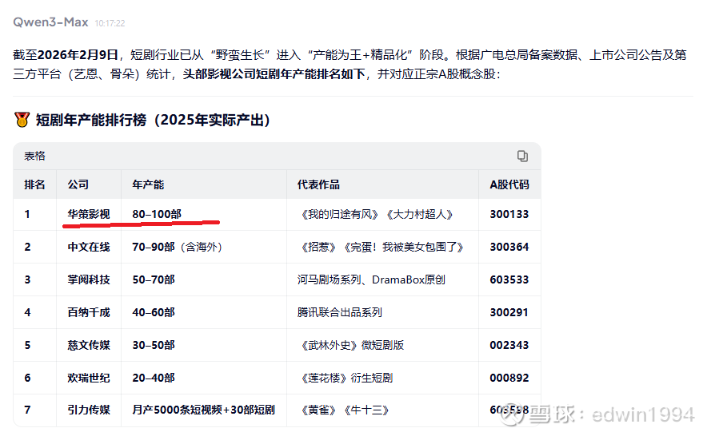This screenshot has height=436, width=715.
Task: Click stock code 300291
Action: 509,312
